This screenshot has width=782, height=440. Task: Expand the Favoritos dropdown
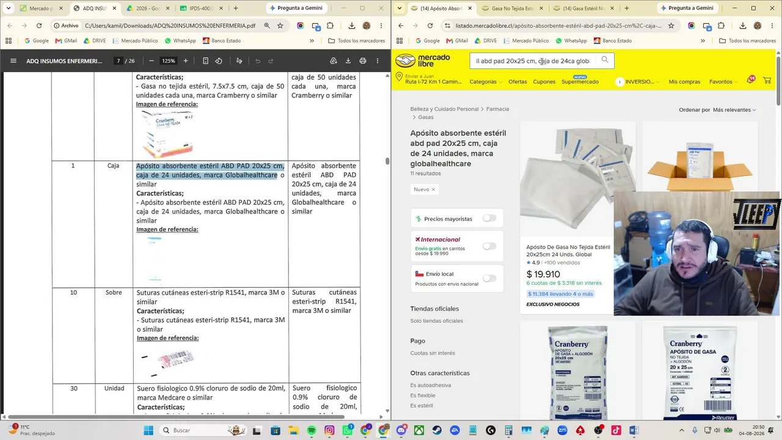[723, 82]
